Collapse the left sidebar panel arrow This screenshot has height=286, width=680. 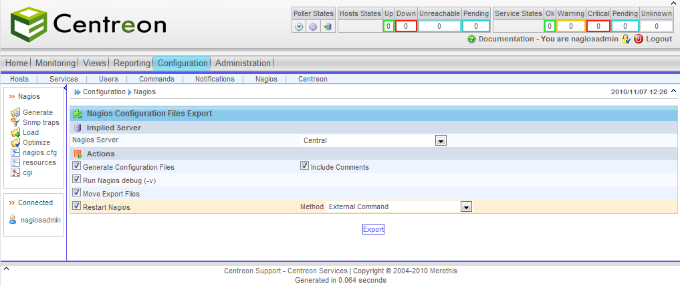[65, 88]
